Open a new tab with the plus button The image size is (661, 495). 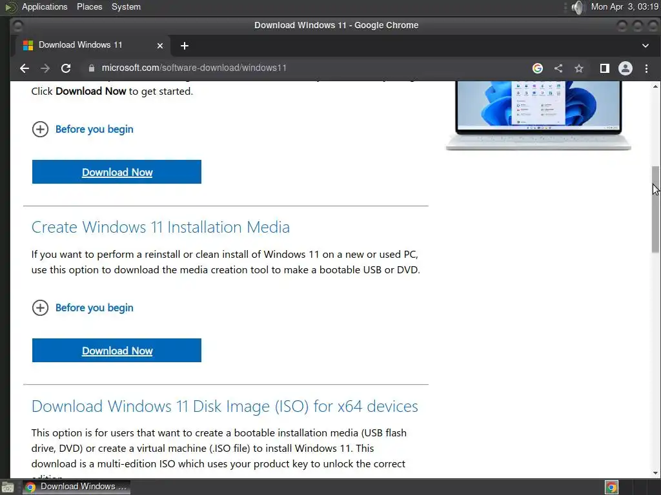click(x=184, y=46)
